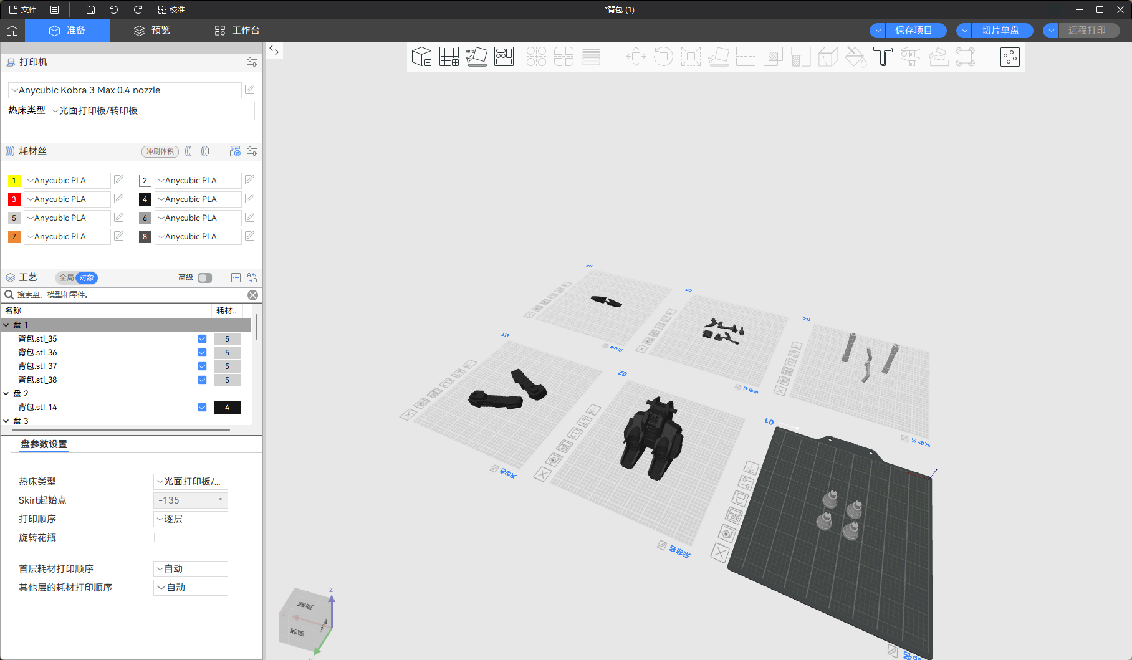Click the red filament 3 color swatch
Screen dimensions: 1132x660
pyautogui.click(x=14, y=199)
